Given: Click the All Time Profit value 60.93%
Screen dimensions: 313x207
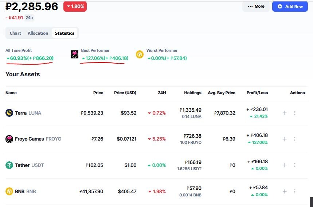Looking at the screenshot, I should point(30,58).
